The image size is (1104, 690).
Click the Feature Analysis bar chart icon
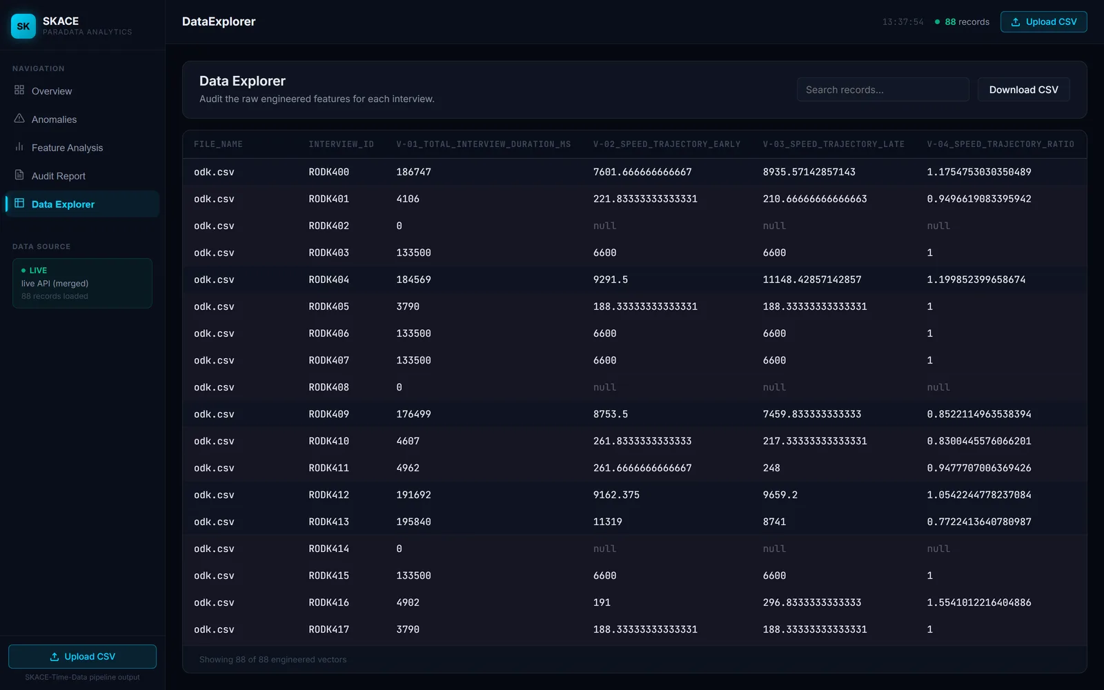point(19,147)
